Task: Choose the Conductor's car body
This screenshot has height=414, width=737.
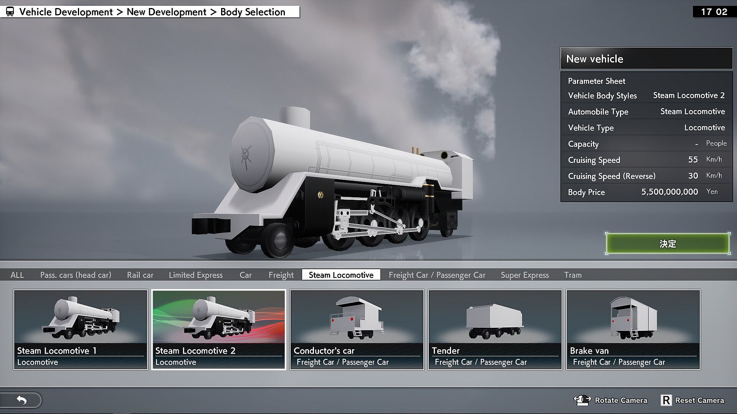Action: [357, 329]
